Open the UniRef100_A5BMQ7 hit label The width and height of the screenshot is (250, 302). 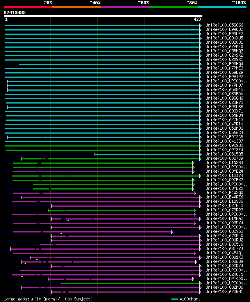pyautogui.click(x=224, y=51)
